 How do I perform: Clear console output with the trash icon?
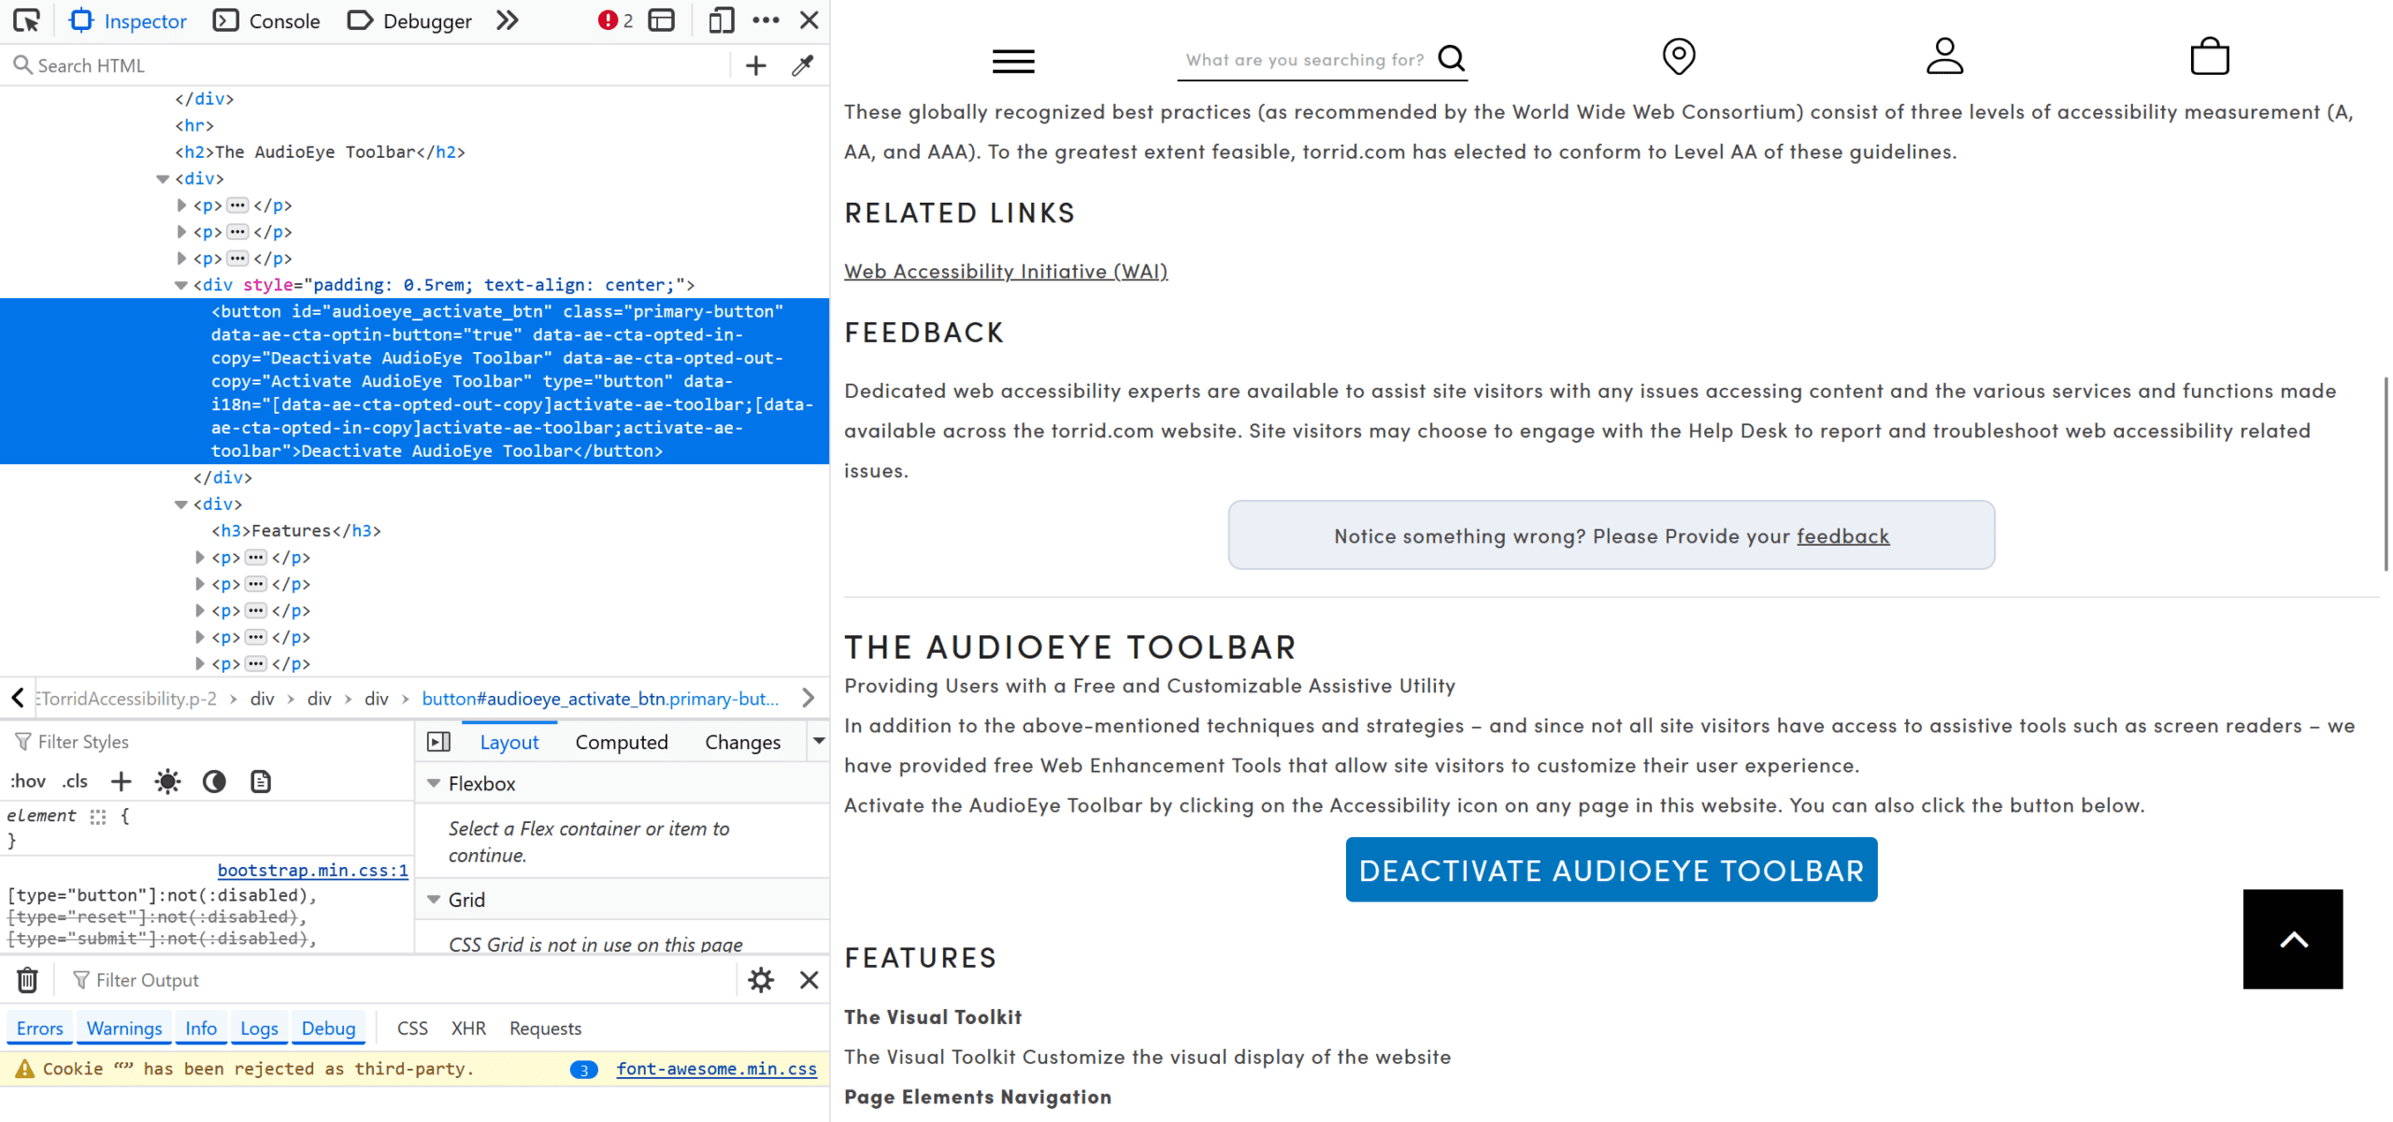coord(27,979)
